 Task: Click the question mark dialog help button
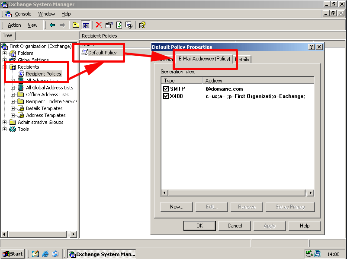tap(312, 47)
